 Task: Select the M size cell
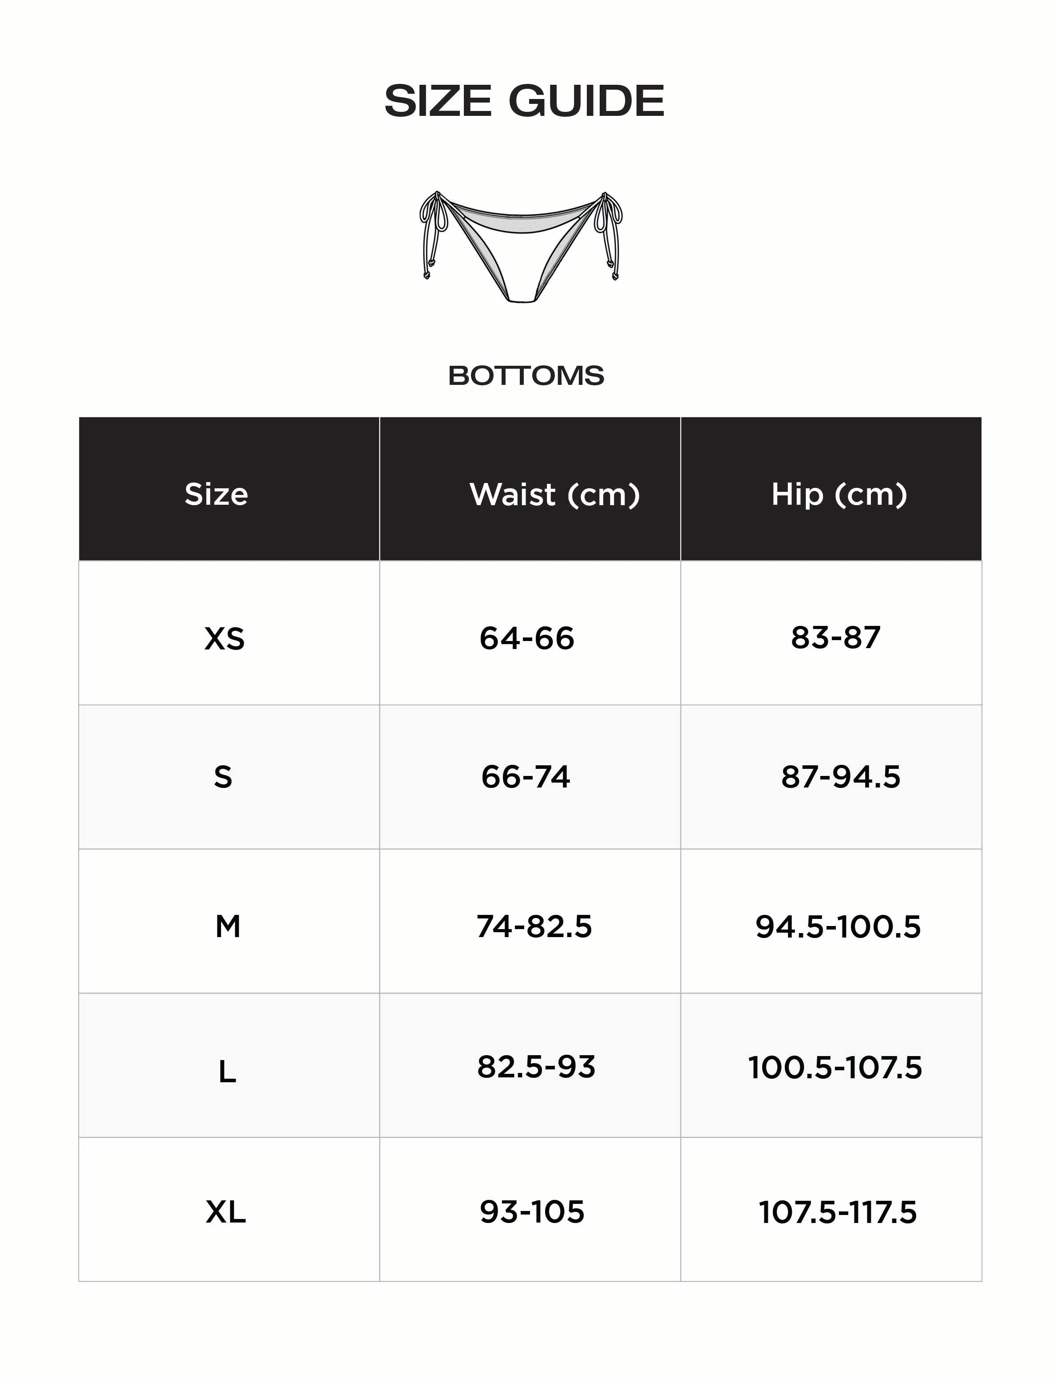point(227,927)
